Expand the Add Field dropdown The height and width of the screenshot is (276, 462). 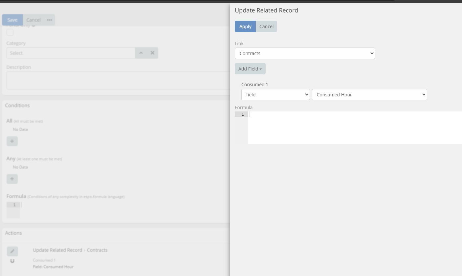click(250, 69)
